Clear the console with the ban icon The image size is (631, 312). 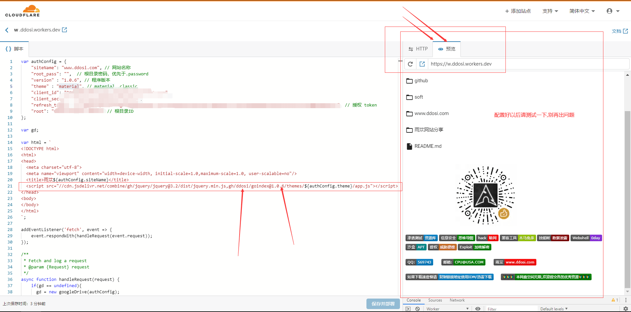pyautogui.click(x=417, y=309)
